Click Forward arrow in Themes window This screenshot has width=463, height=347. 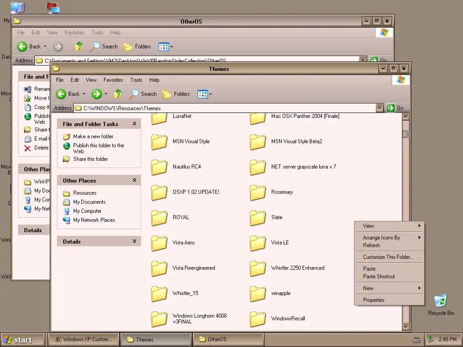tap(97, 94)
